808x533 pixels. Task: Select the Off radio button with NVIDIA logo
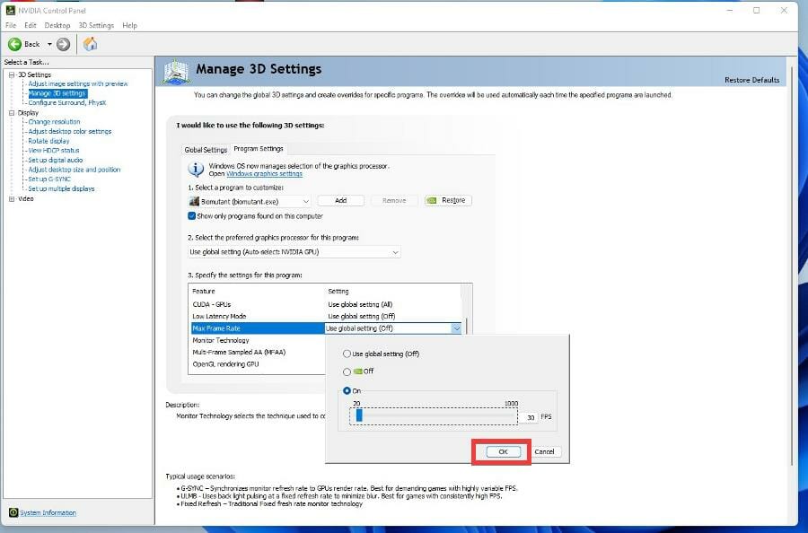pyautogui.click(x=347, y=371)
